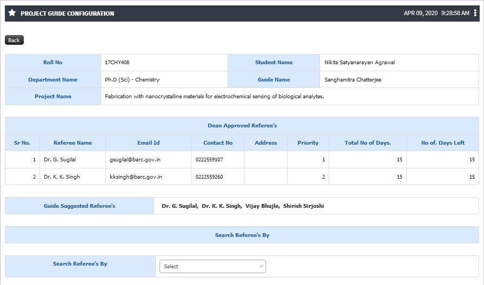The image size is (484, 285).
Task: Click suggested referee Vijay Bhujle
Action: 263,206
